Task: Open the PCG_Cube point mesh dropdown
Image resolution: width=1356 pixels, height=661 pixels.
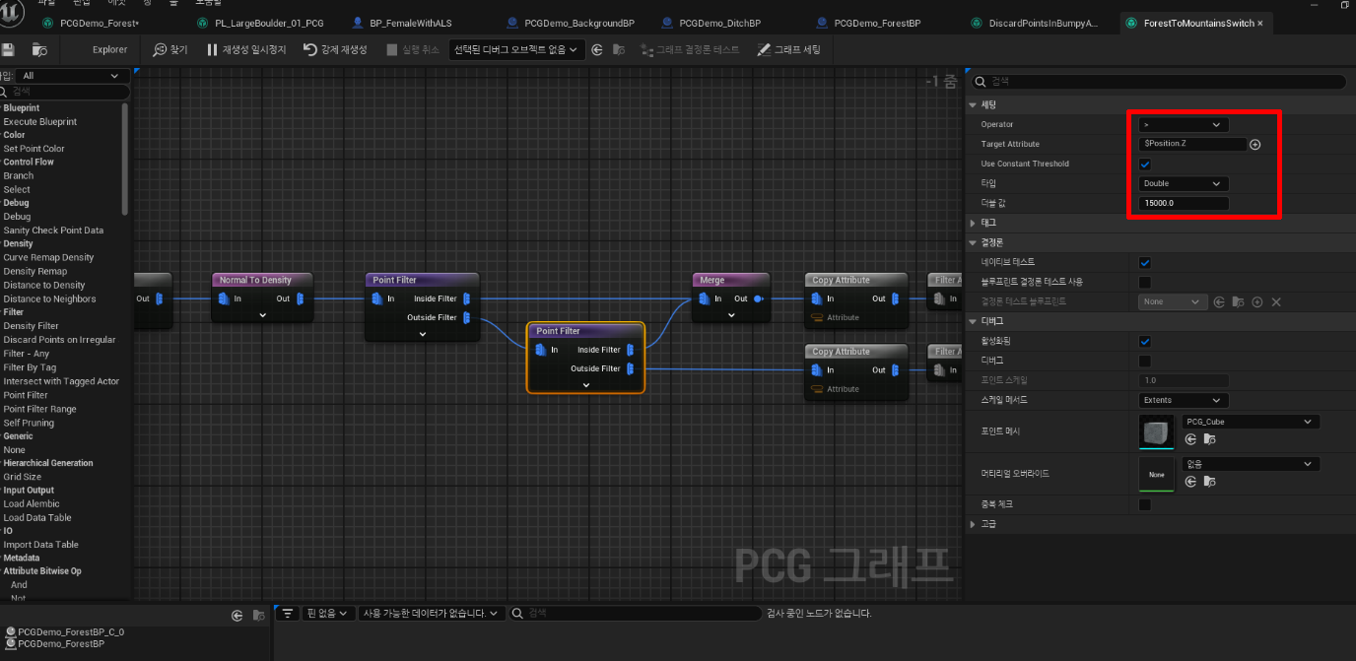Action: 1250,422
